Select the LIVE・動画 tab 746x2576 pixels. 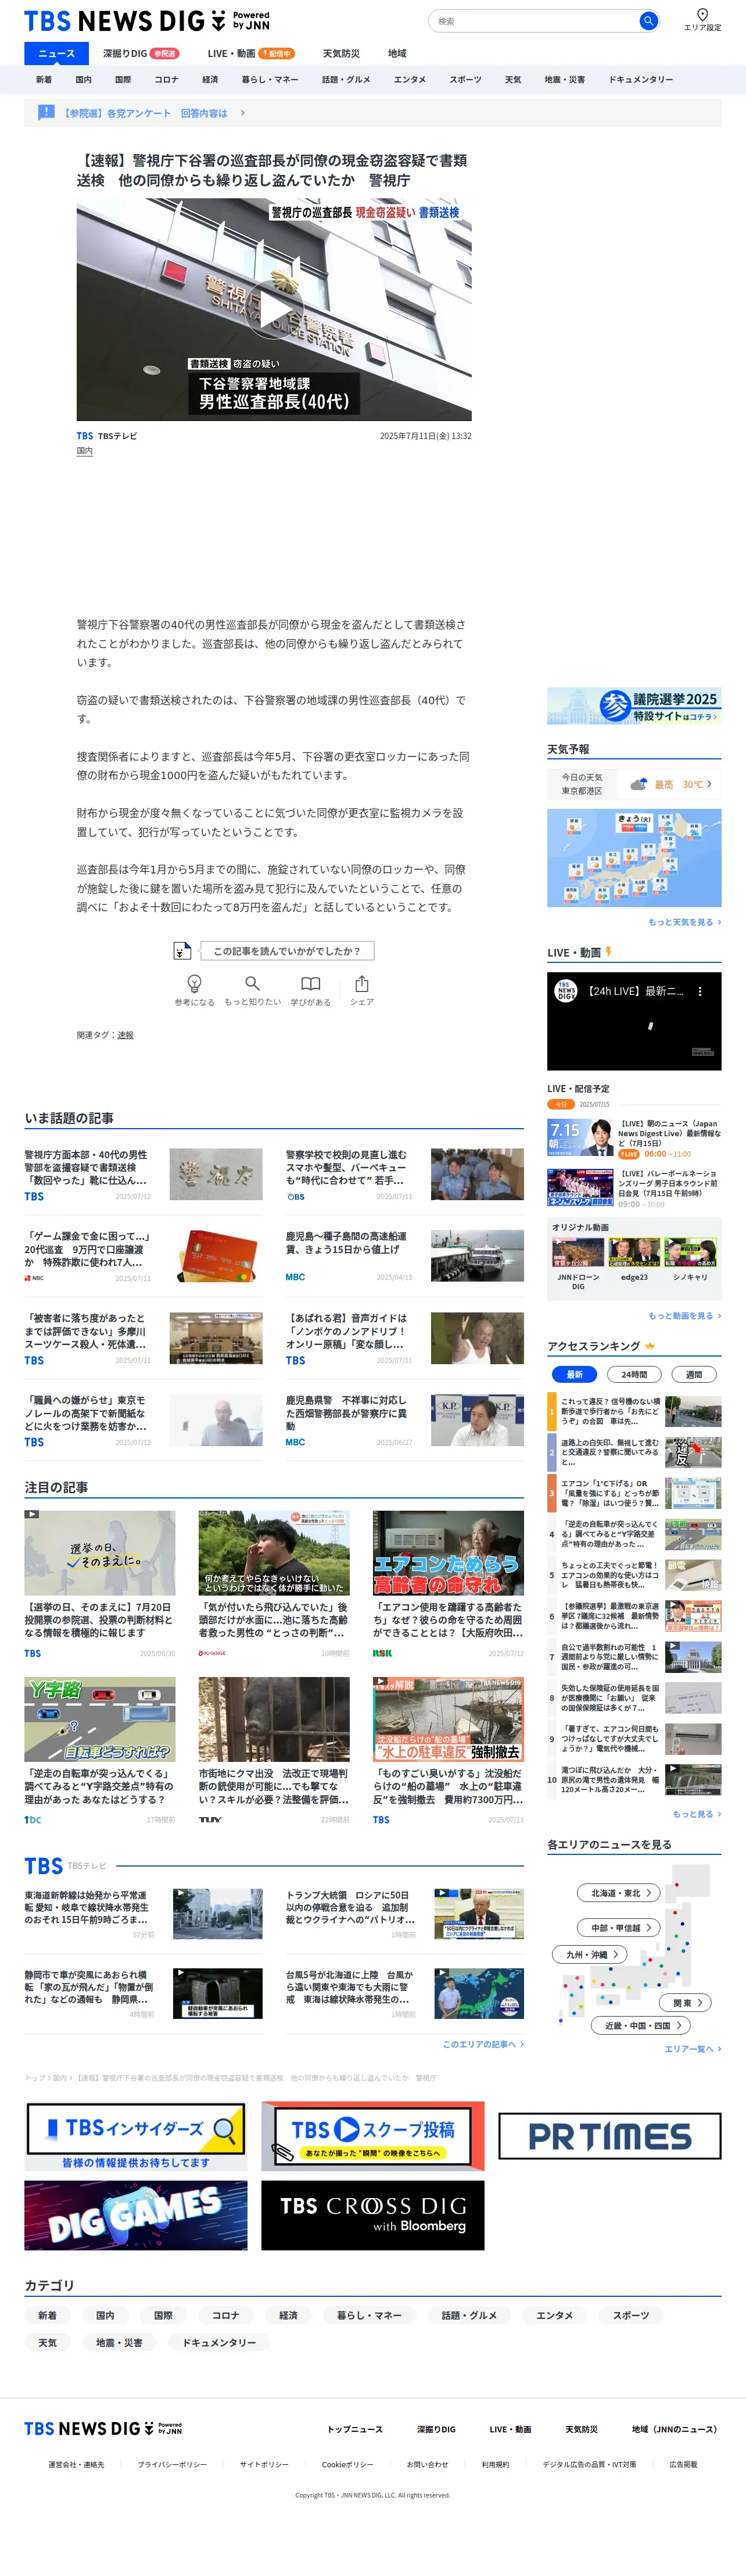[250, 54]
